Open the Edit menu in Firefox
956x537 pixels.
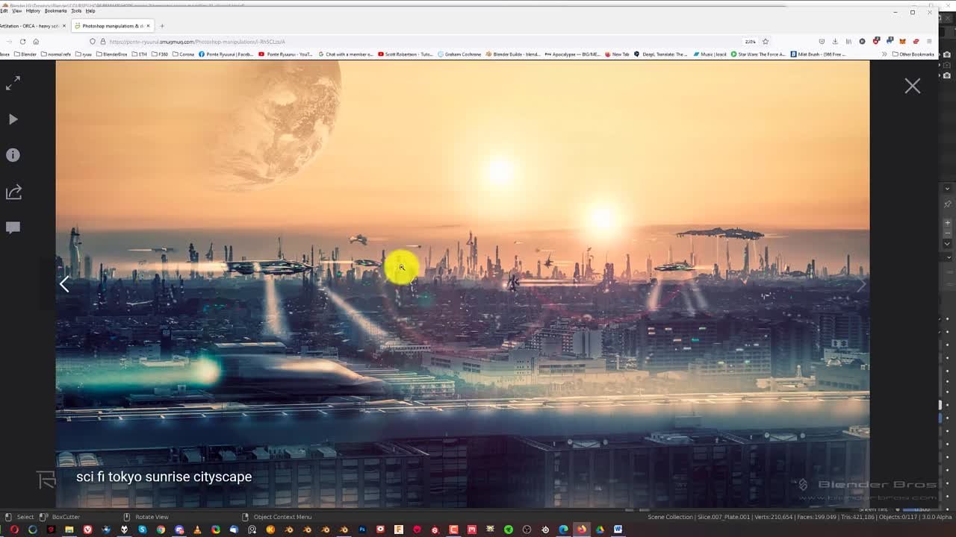point(4,11)
